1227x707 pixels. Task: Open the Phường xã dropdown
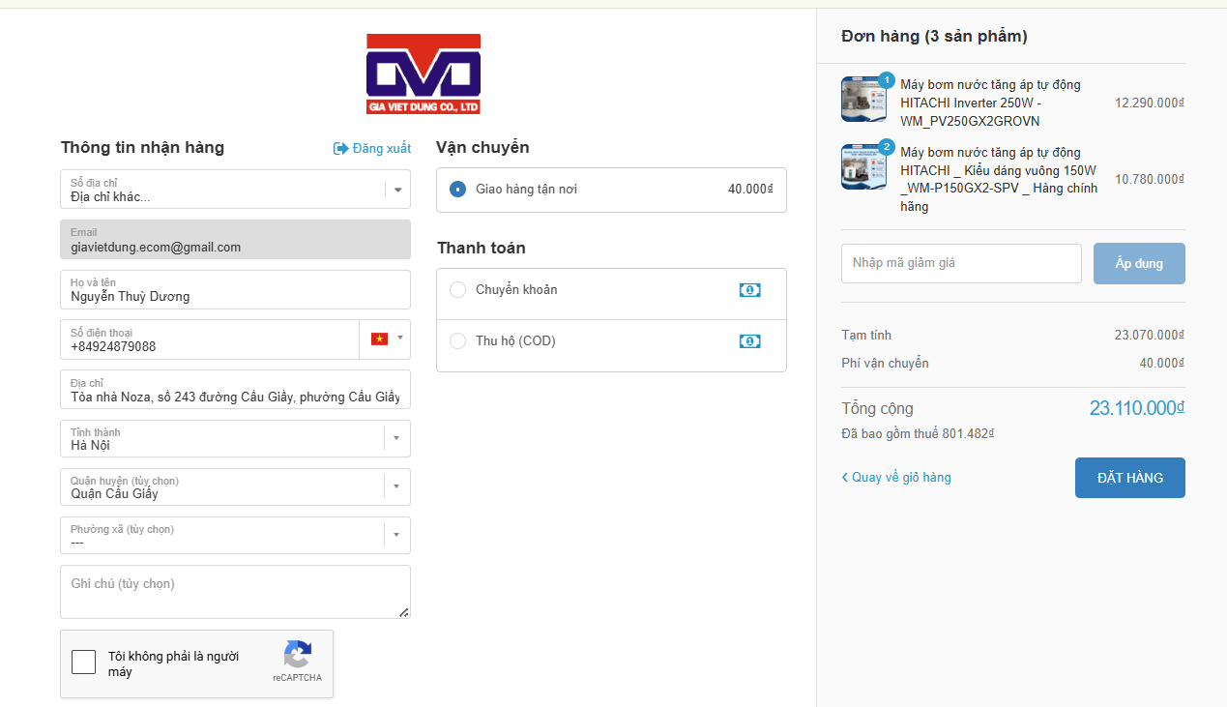[x=235, y=536]
